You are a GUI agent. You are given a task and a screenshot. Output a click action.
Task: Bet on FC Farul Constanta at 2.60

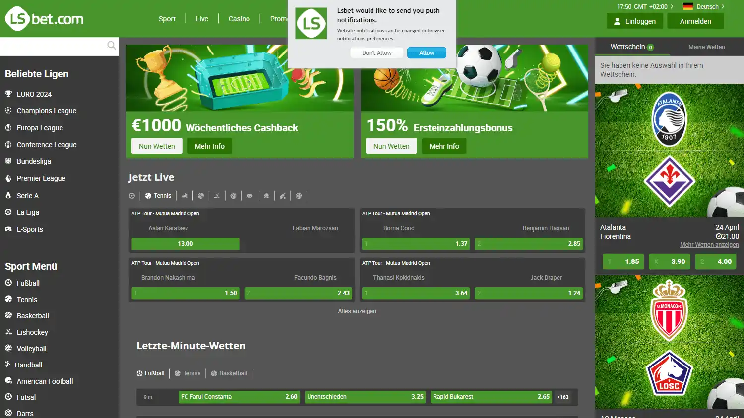(239, 397)
